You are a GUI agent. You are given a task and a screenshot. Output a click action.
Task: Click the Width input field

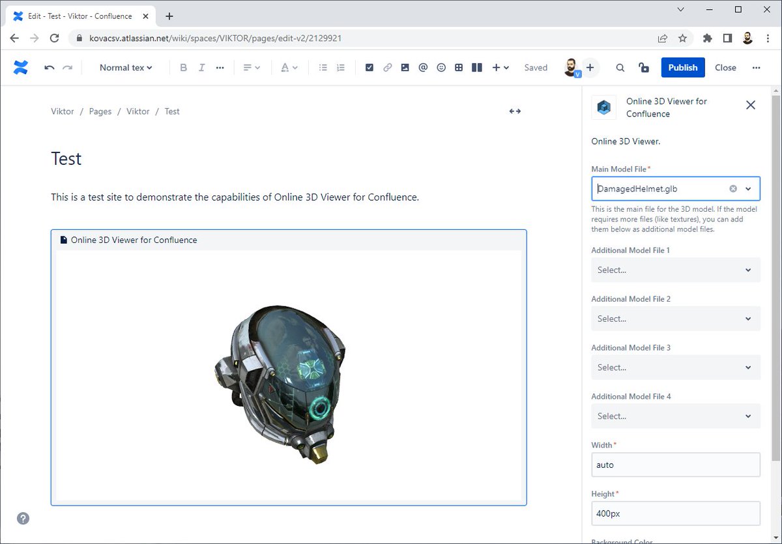675,465
